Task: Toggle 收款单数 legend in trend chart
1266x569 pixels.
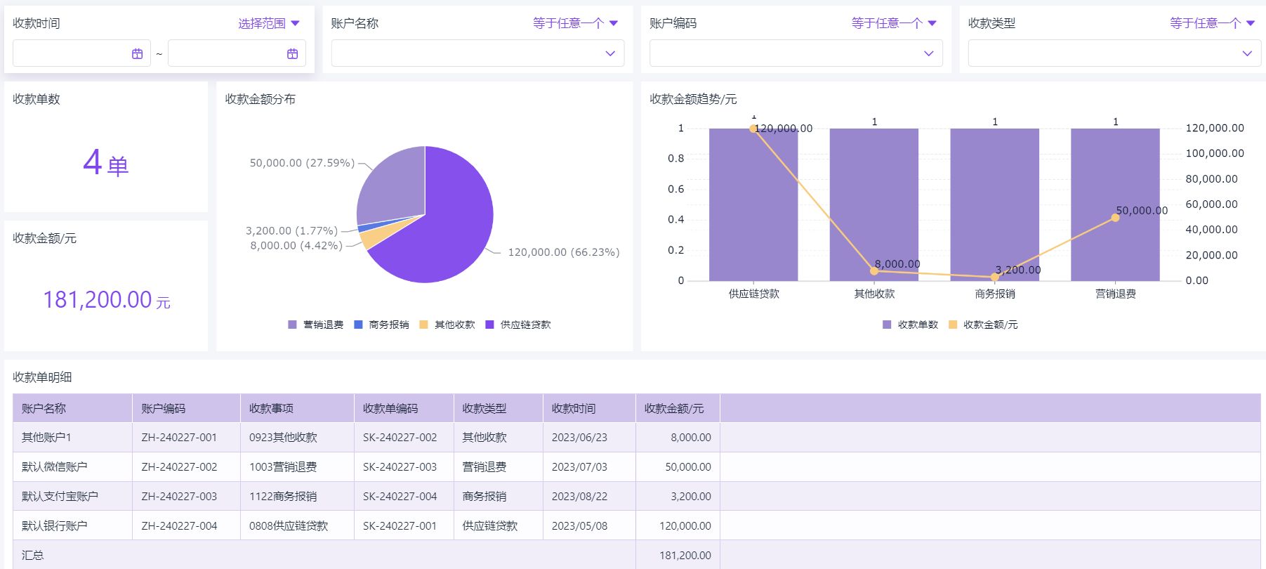Action: tap(910, 325)
